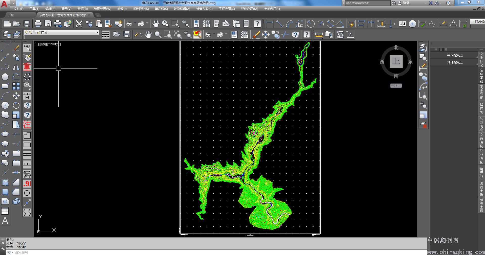Click the Zoom Previous icon in top toolbar
The width and height of the screenshot is (485, 255).
coord(185,24)
